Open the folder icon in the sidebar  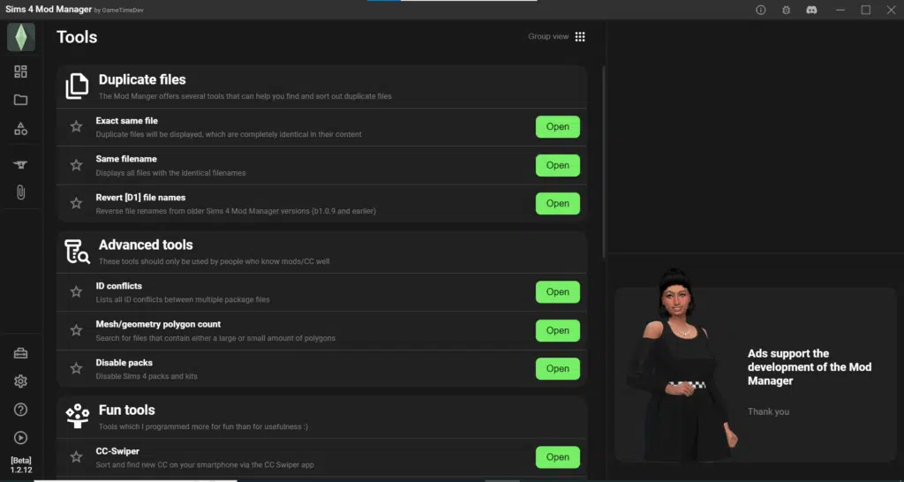click(20, 100)
